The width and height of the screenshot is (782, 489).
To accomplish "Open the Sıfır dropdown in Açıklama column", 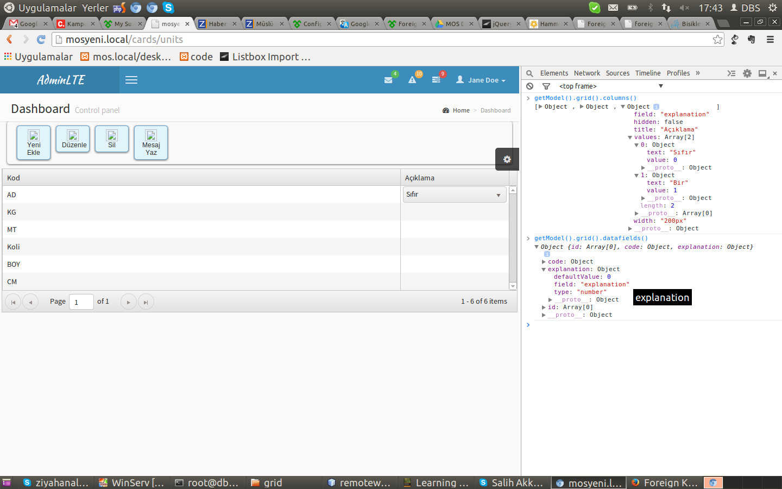I will click(455, 195).
